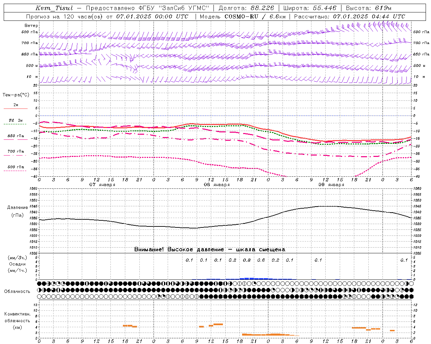Click the precipitation value "0.8"
Screen dimensions: 431x344
click(x=247, y=260)
